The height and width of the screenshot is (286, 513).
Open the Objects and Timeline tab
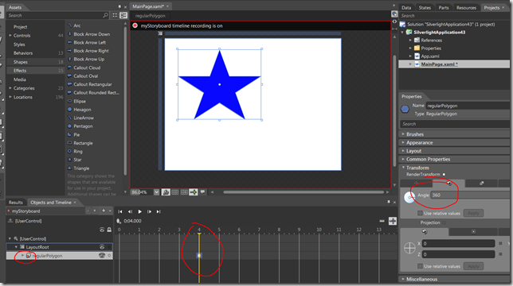51,203
